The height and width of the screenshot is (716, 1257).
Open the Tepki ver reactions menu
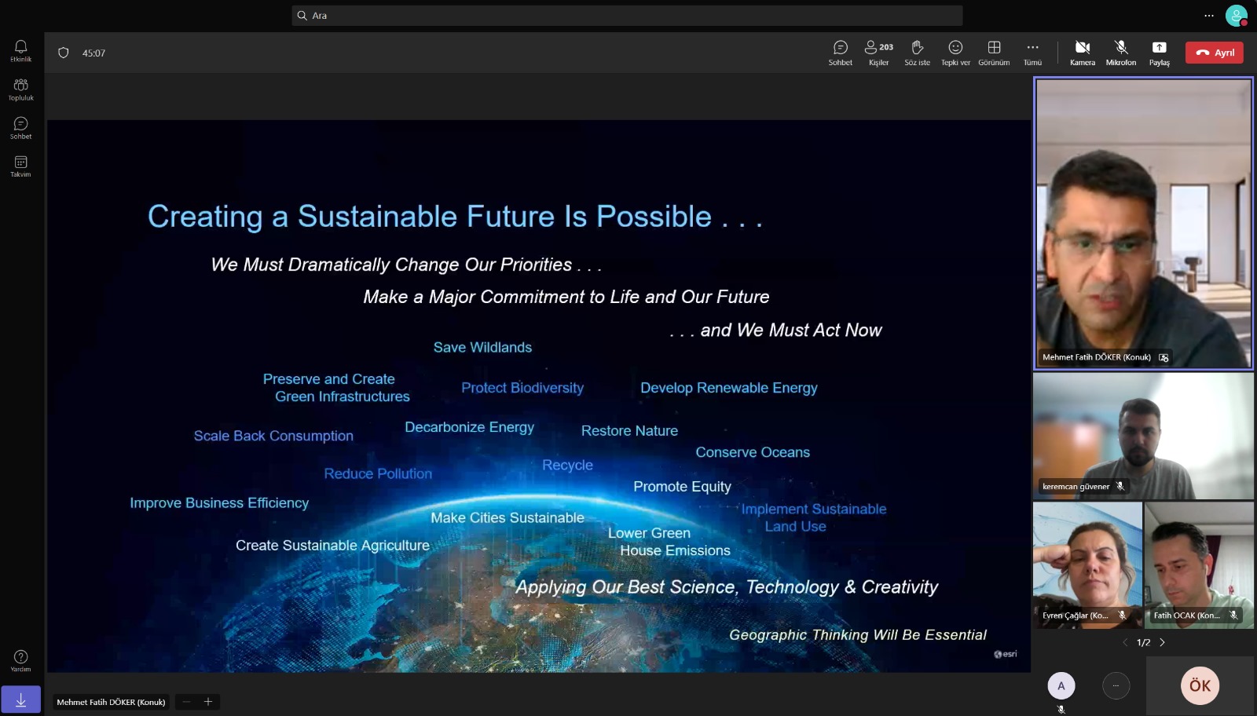pos(955,53)
